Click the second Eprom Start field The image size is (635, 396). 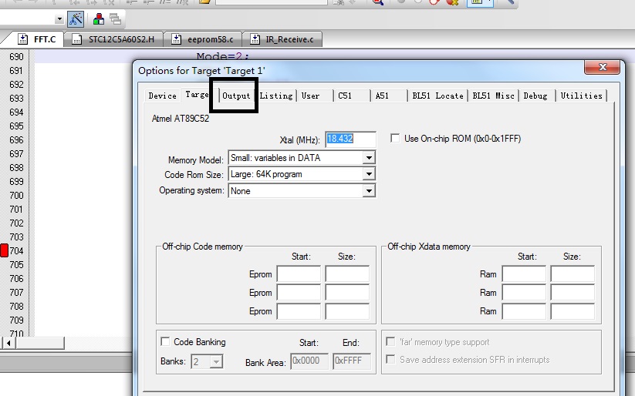299,293
